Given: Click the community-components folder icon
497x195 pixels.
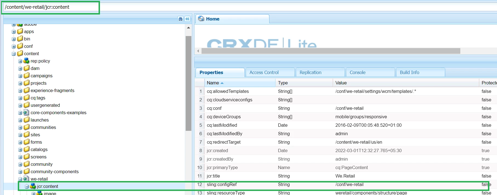Looking at the screenshot, I should (x=27, y=171).
